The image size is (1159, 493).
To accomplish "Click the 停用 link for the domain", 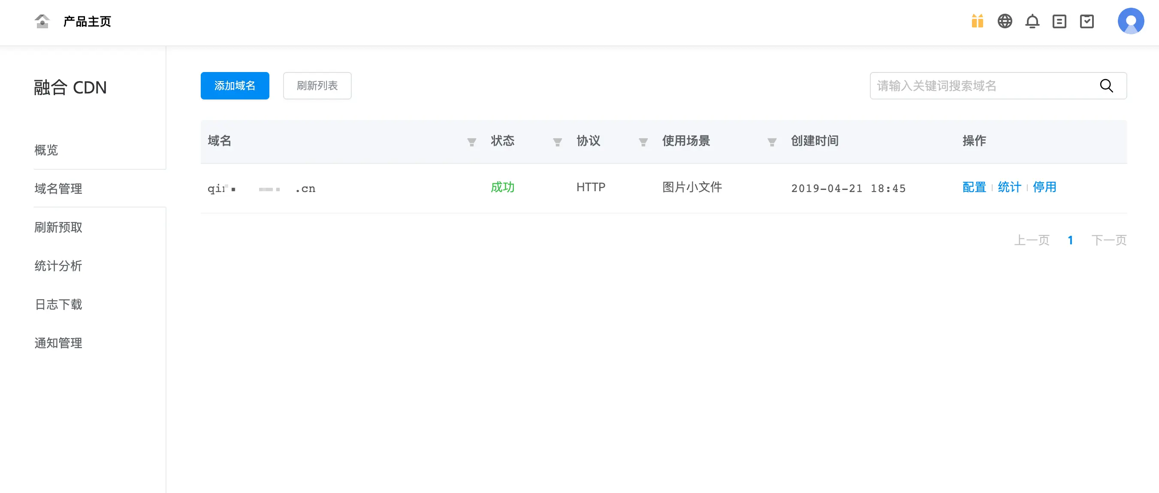I will 1044,187.
